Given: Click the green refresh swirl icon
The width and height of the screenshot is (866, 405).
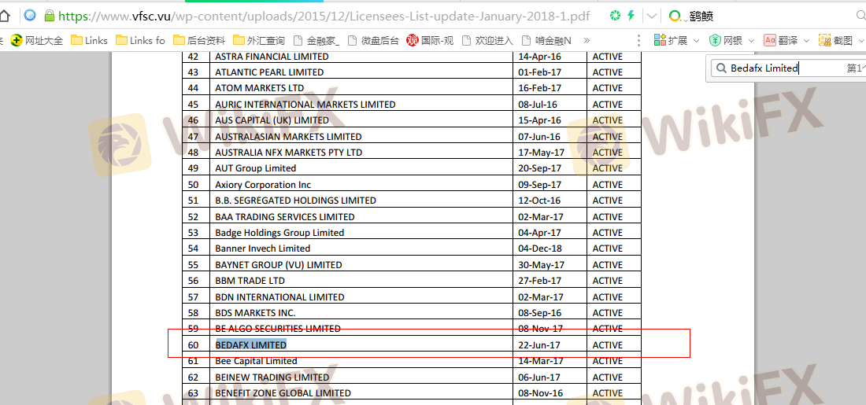Looking at the screenshot, I should (616, 16).
